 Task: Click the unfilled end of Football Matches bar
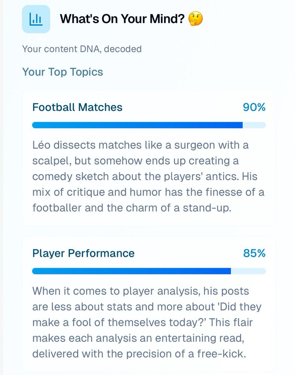pyautogui.click(x=255, y=125)
